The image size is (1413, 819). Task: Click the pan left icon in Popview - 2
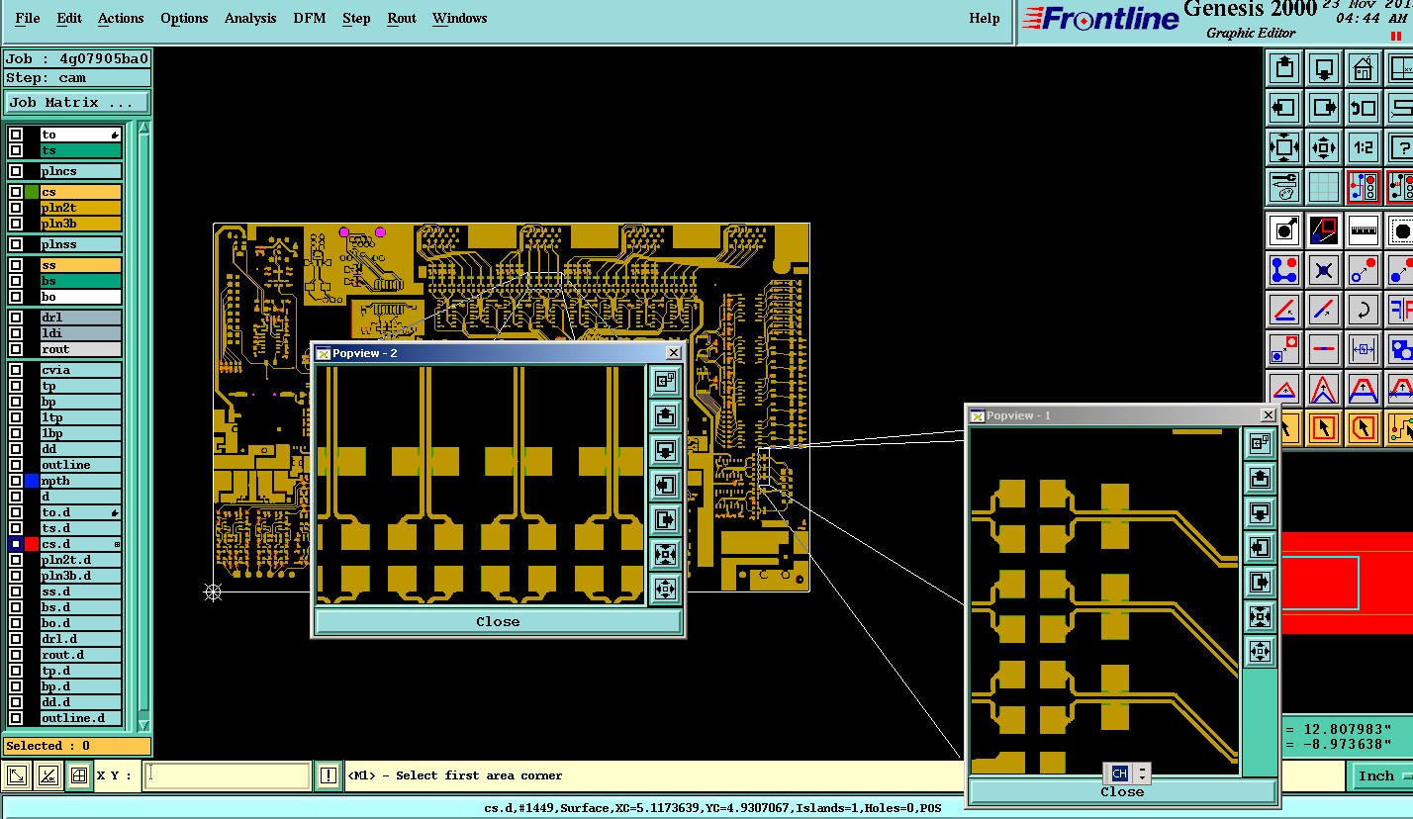[665, 485]
